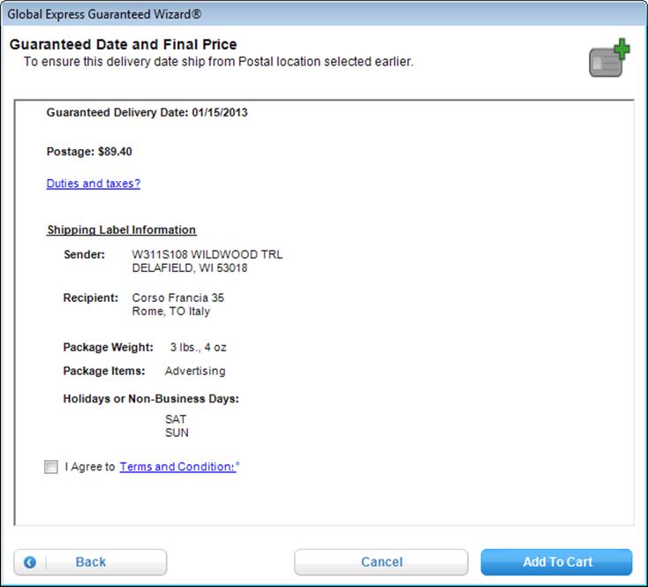Check the I Agree to Terms checkbox

tap(51, 467)
